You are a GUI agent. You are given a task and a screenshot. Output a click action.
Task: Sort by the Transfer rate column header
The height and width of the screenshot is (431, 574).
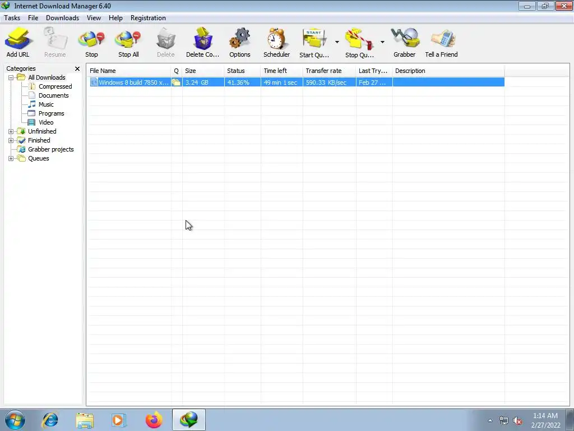[330, 71]
